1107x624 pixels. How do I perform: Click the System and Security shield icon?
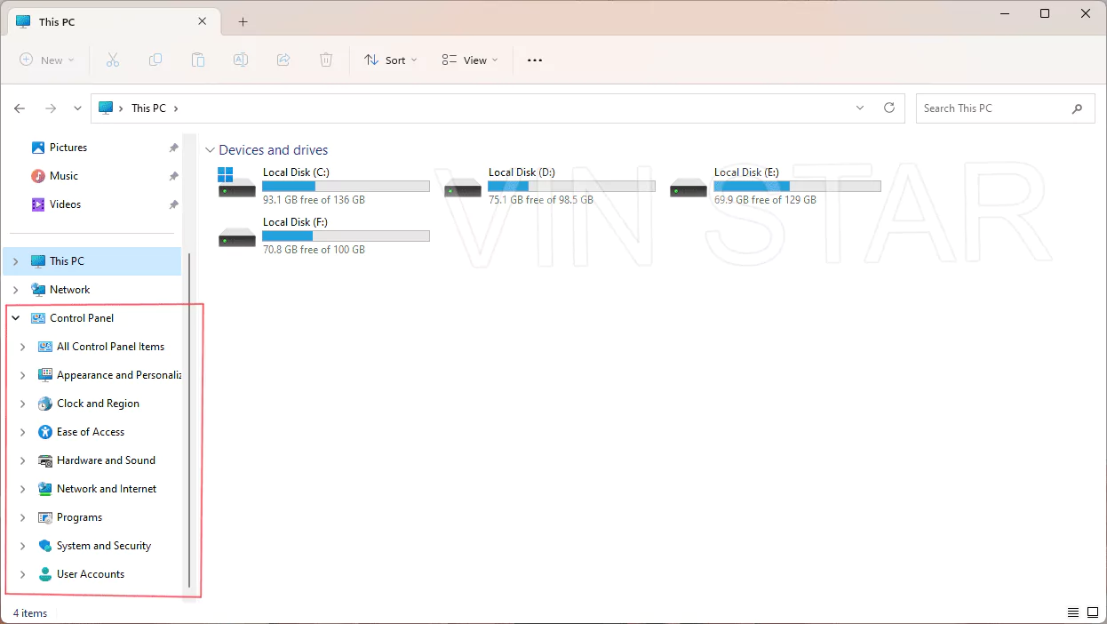coord(45,546)
